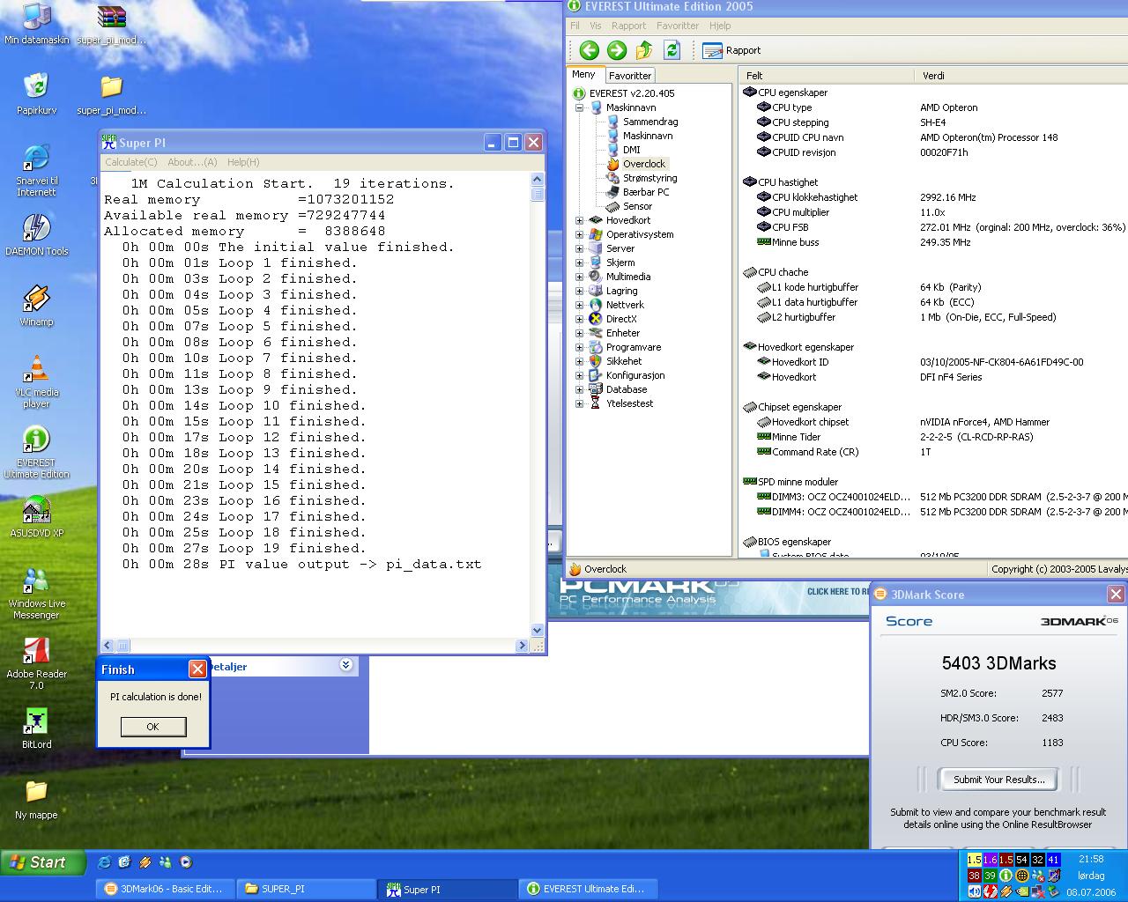Click the Windows Start button
The image size is (1128, 902).
coord(43,862)
